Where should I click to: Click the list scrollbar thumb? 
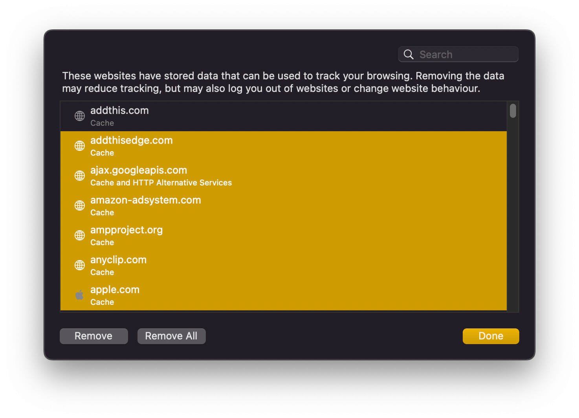tap(513, 111)
